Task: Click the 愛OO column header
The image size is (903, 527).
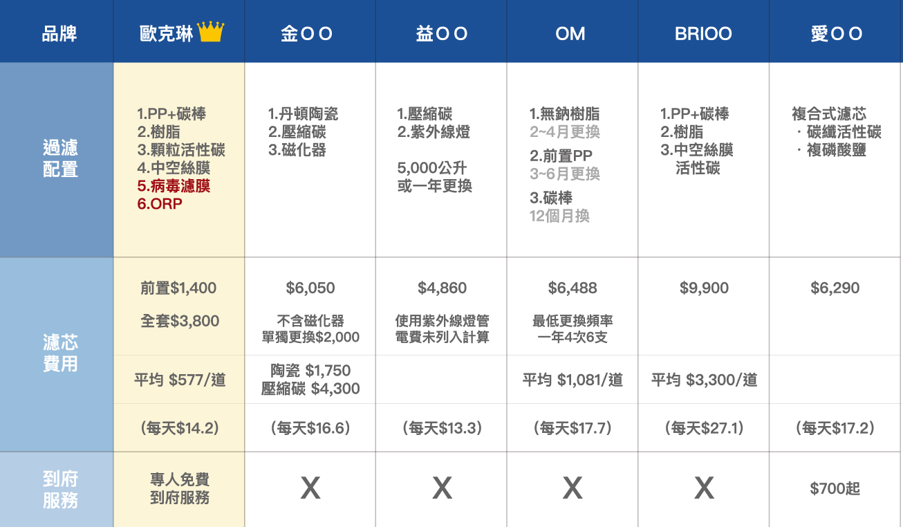Action: pos(837,34)
